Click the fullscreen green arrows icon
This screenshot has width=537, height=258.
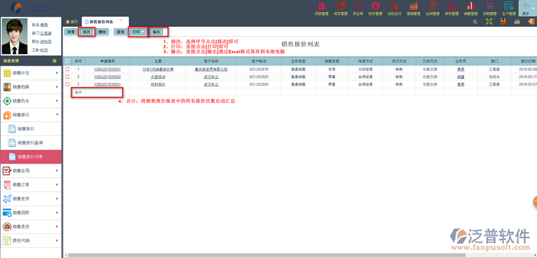[x=489, y=21]
